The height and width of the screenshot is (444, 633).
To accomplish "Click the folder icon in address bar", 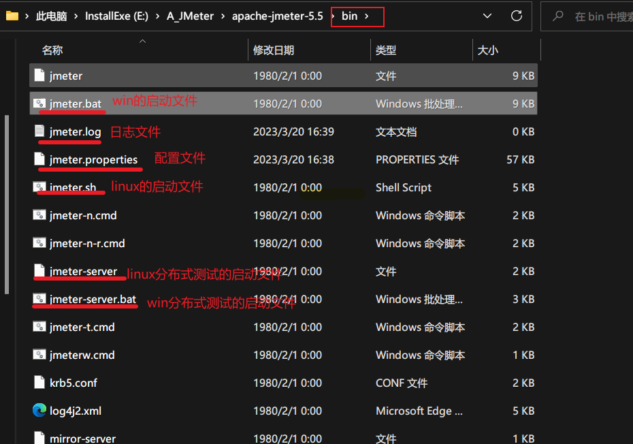I will [x=12, y=16].
